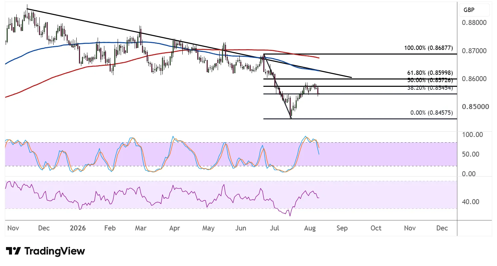Viewport: 497px width, 266px height.
Task: Select the 38.20% (0.85454) Fibonacci label
Action: tap(430, 88)
